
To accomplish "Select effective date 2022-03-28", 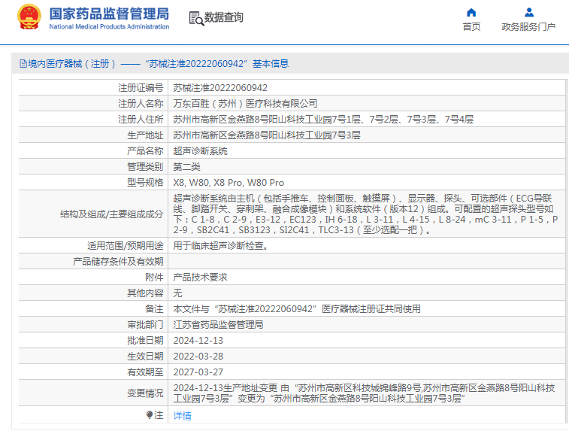I will tap(198, 357).
